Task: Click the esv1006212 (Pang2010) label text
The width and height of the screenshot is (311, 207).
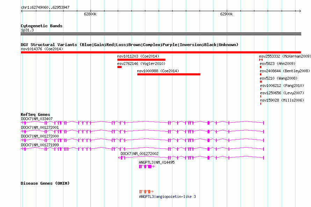Action: (x=282, y=86)
